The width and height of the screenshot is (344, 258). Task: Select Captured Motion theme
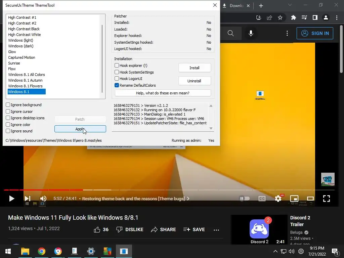pyautogui.click(x=21, y=57)
